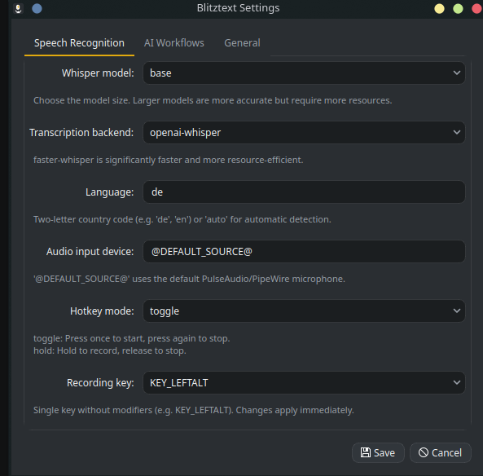Screen dimensions: 483x476
Task: Open the Recording key dropdown
Action: 304,383
